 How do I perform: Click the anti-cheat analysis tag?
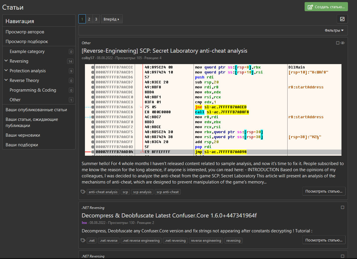pyautogui.click(x=103, y=192)
